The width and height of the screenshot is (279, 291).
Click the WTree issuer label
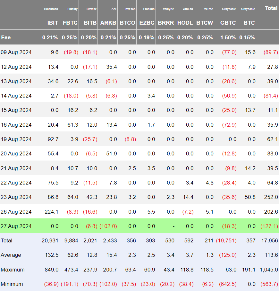click(208, 9)
